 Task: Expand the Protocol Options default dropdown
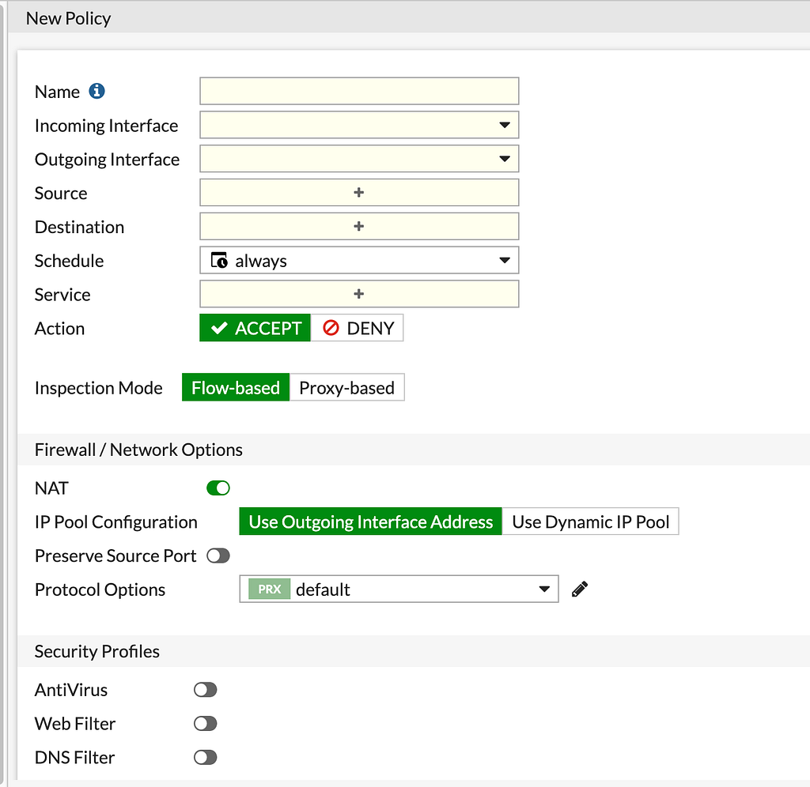point(544,589)
